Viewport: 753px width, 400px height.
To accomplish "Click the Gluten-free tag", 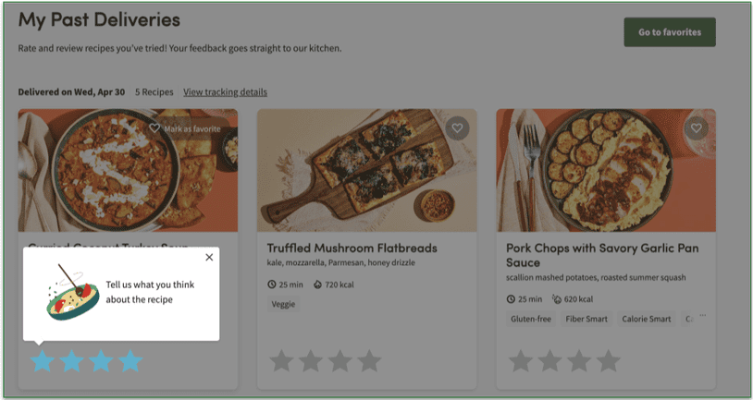I will click(x=531, y=320).
